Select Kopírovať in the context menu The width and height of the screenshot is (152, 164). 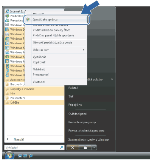tap(39, 62)
